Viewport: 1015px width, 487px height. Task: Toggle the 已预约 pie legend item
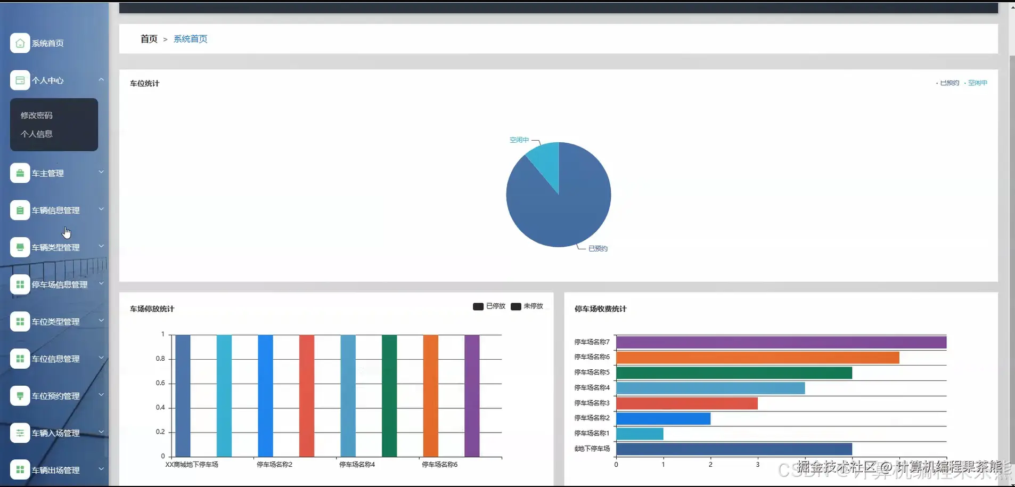pos(947,83)
